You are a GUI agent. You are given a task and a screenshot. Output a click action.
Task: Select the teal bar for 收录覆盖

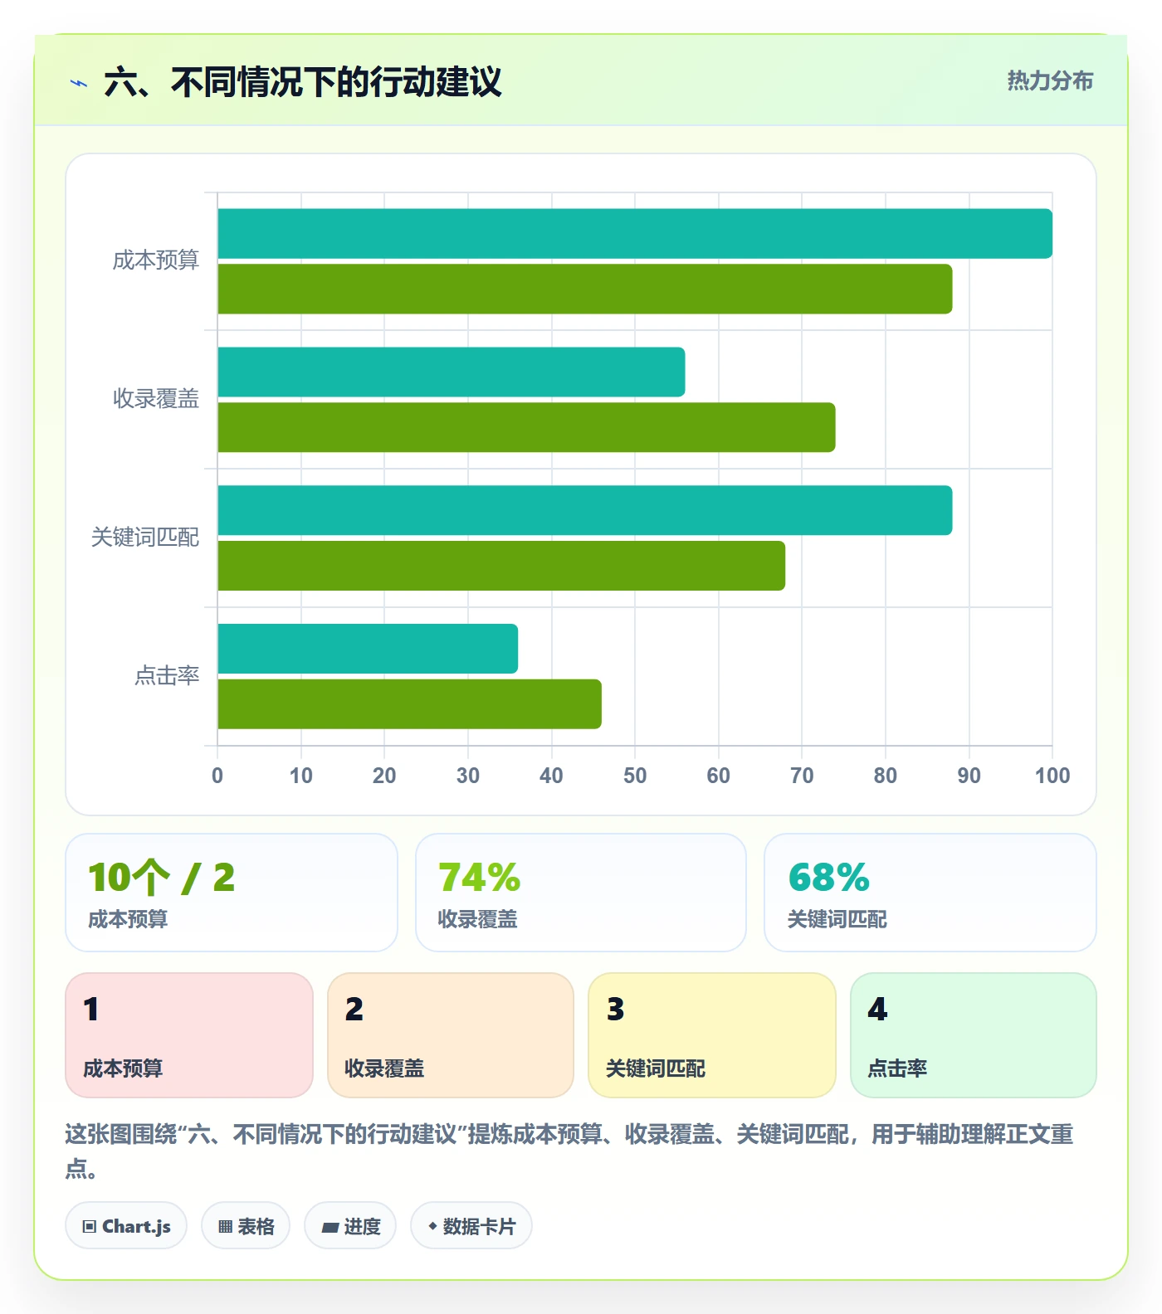(x=452, y=372)
